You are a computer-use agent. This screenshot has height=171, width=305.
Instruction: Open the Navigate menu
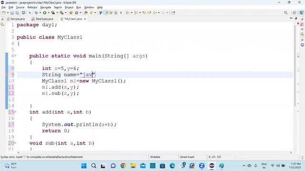[x=46, y=8]
